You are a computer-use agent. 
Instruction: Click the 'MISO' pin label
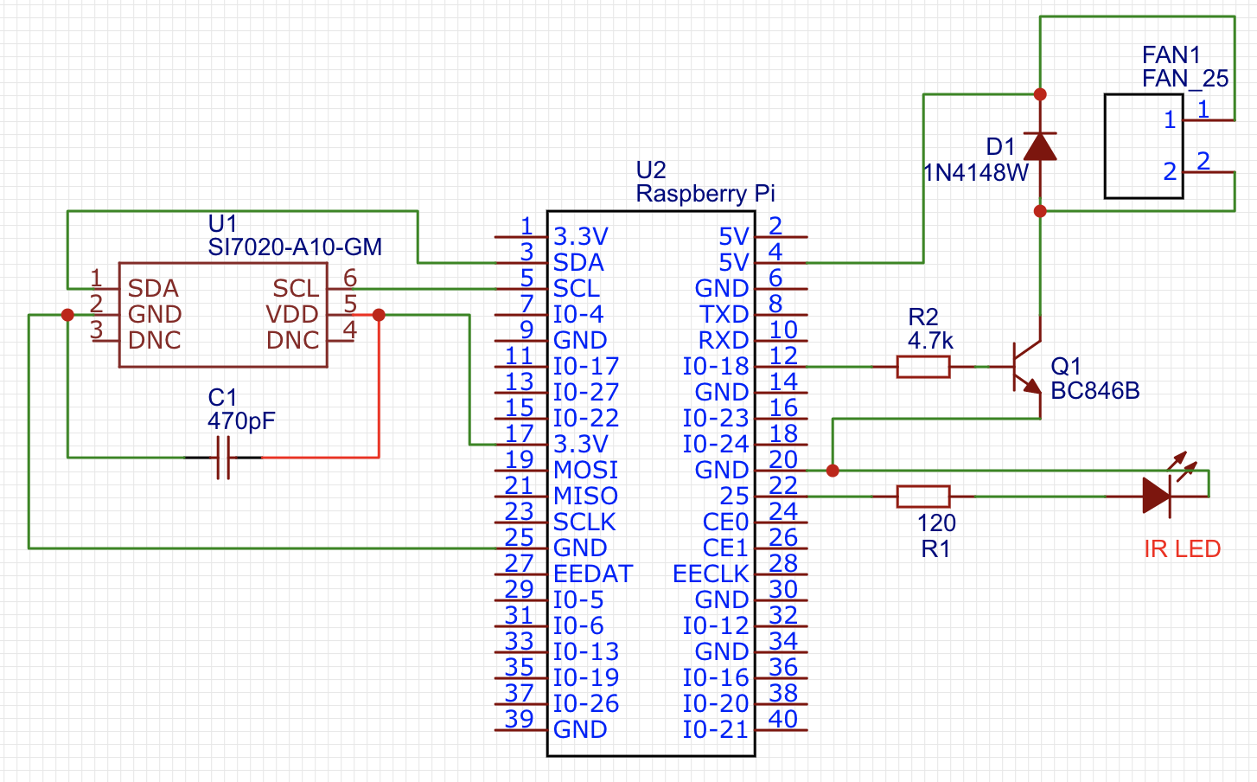(585, 497)
